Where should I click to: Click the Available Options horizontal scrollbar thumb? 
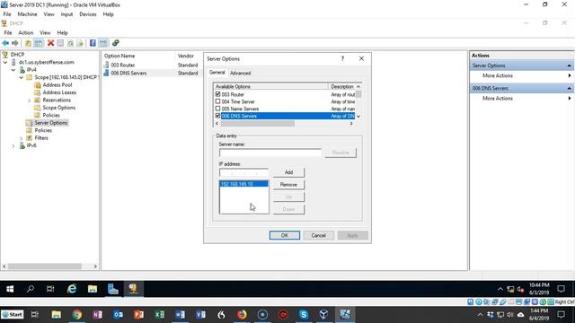coord(258,124)
